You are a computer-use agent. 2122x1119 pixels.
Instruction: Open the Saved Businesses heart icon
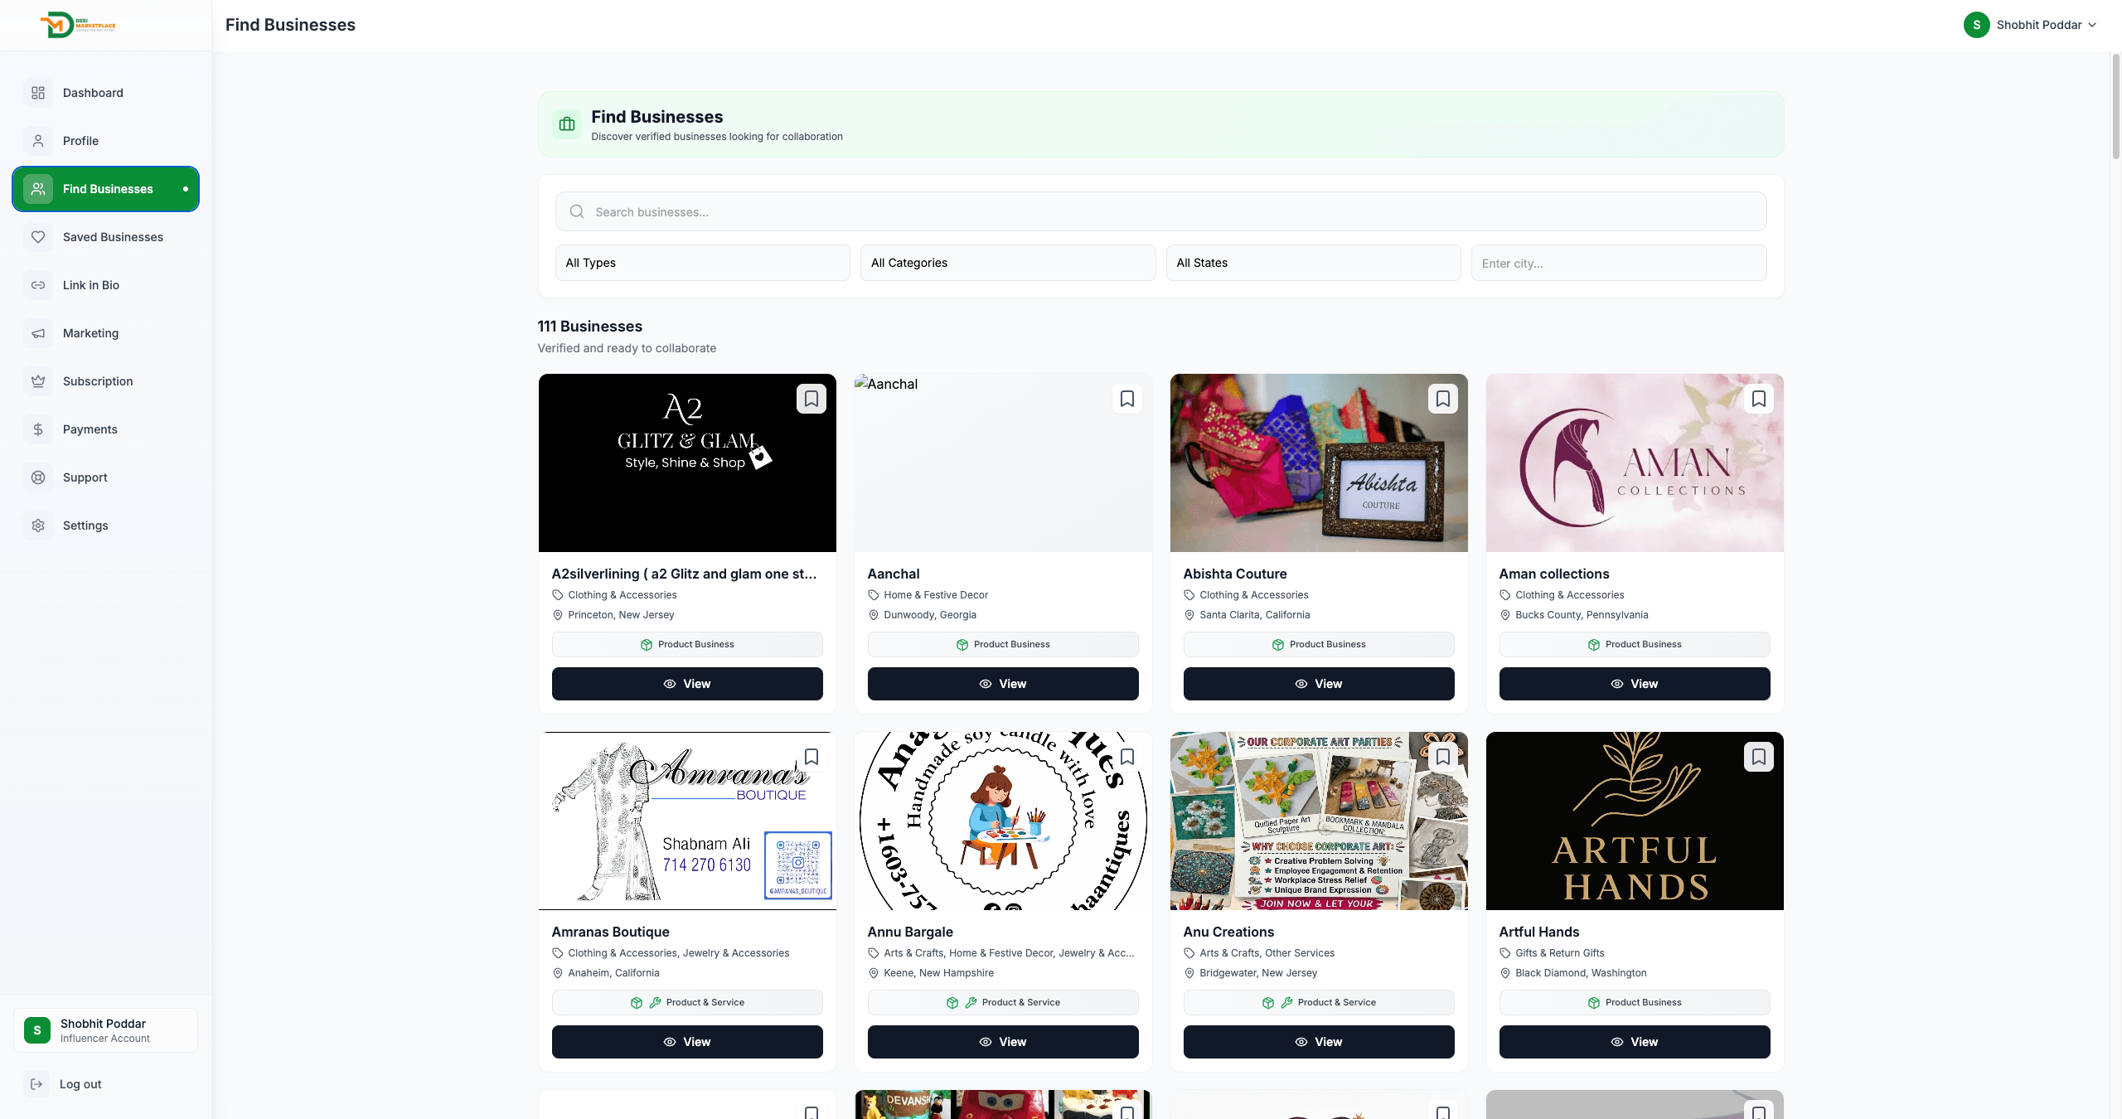point(38,237)
